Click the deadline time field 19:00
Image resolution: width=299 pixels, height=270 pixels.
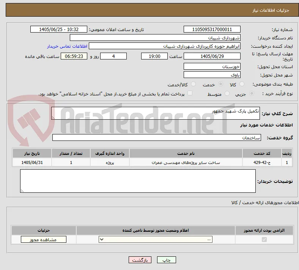click(x=154, y=56)
